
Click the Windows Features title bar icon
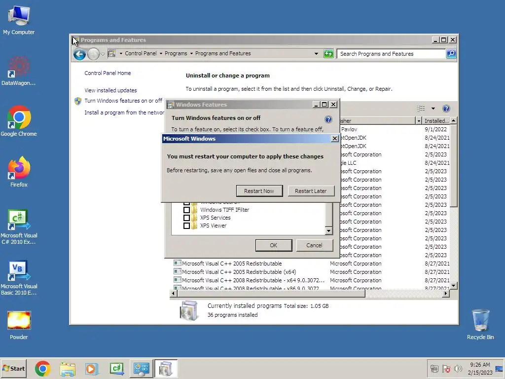(171, 105)
